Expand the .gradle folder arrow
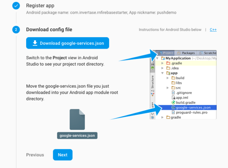The image size is (228, 168). point(163,63)
